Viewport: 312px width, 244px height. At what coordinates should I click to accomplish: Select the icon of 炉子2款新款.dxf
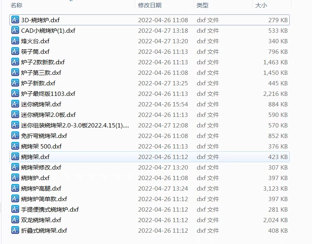pyautogui.click(x=15, y=62)
